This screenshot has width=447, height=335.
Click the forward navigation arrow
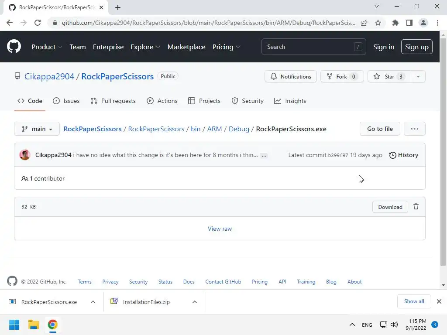24,23
